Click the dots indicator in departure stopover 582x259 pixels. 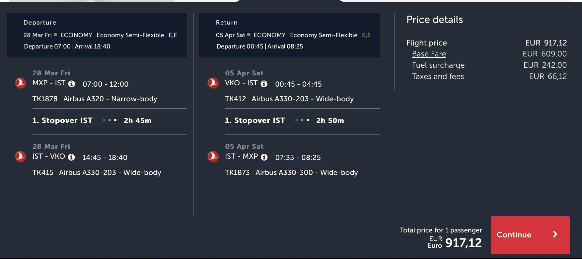[x=109, y=120]
